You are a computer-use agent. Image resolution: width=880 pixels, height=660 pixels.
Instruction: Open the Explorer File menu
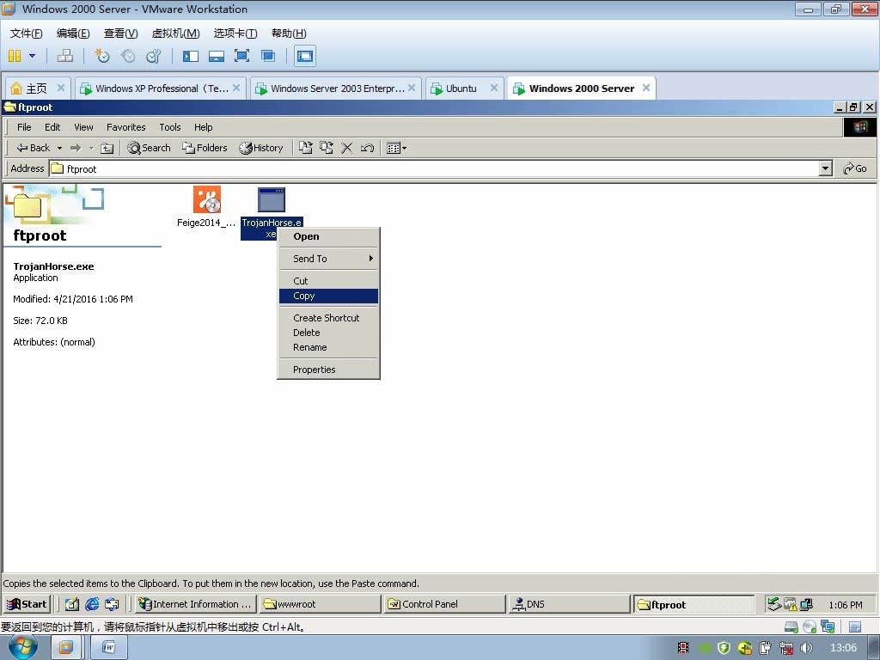[24, 127]
